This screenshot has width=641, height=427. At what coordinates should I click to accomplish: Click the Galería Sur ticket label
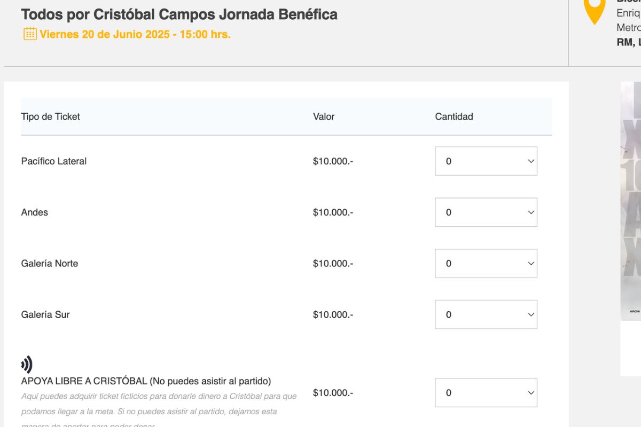pyautogui.click(x=45, y=315)
